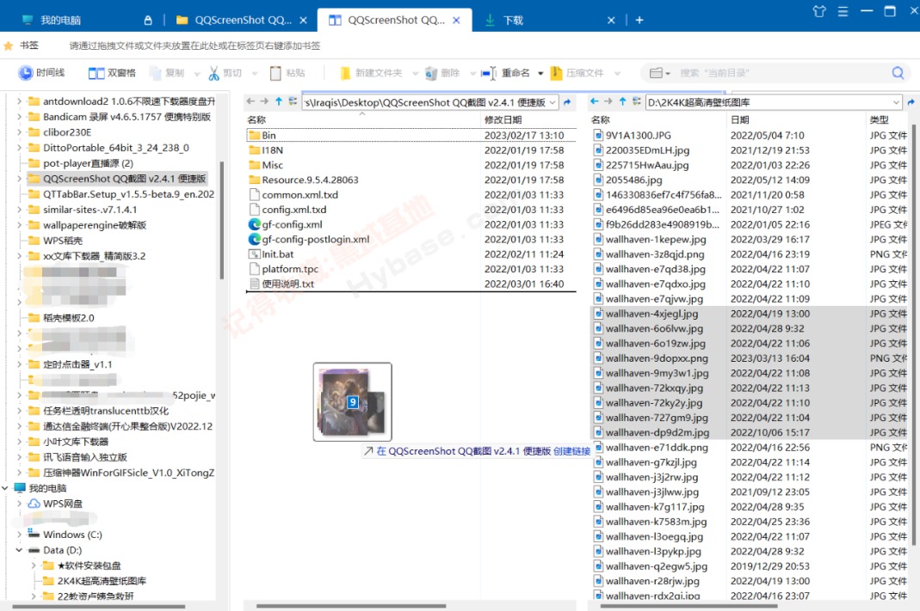
Task: Sort left pane by 修改日期 column
Action: click(503, 119)
